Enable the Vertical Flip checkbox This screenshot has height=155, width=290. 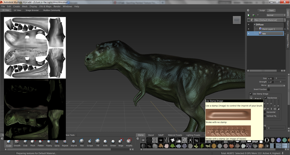265,116
